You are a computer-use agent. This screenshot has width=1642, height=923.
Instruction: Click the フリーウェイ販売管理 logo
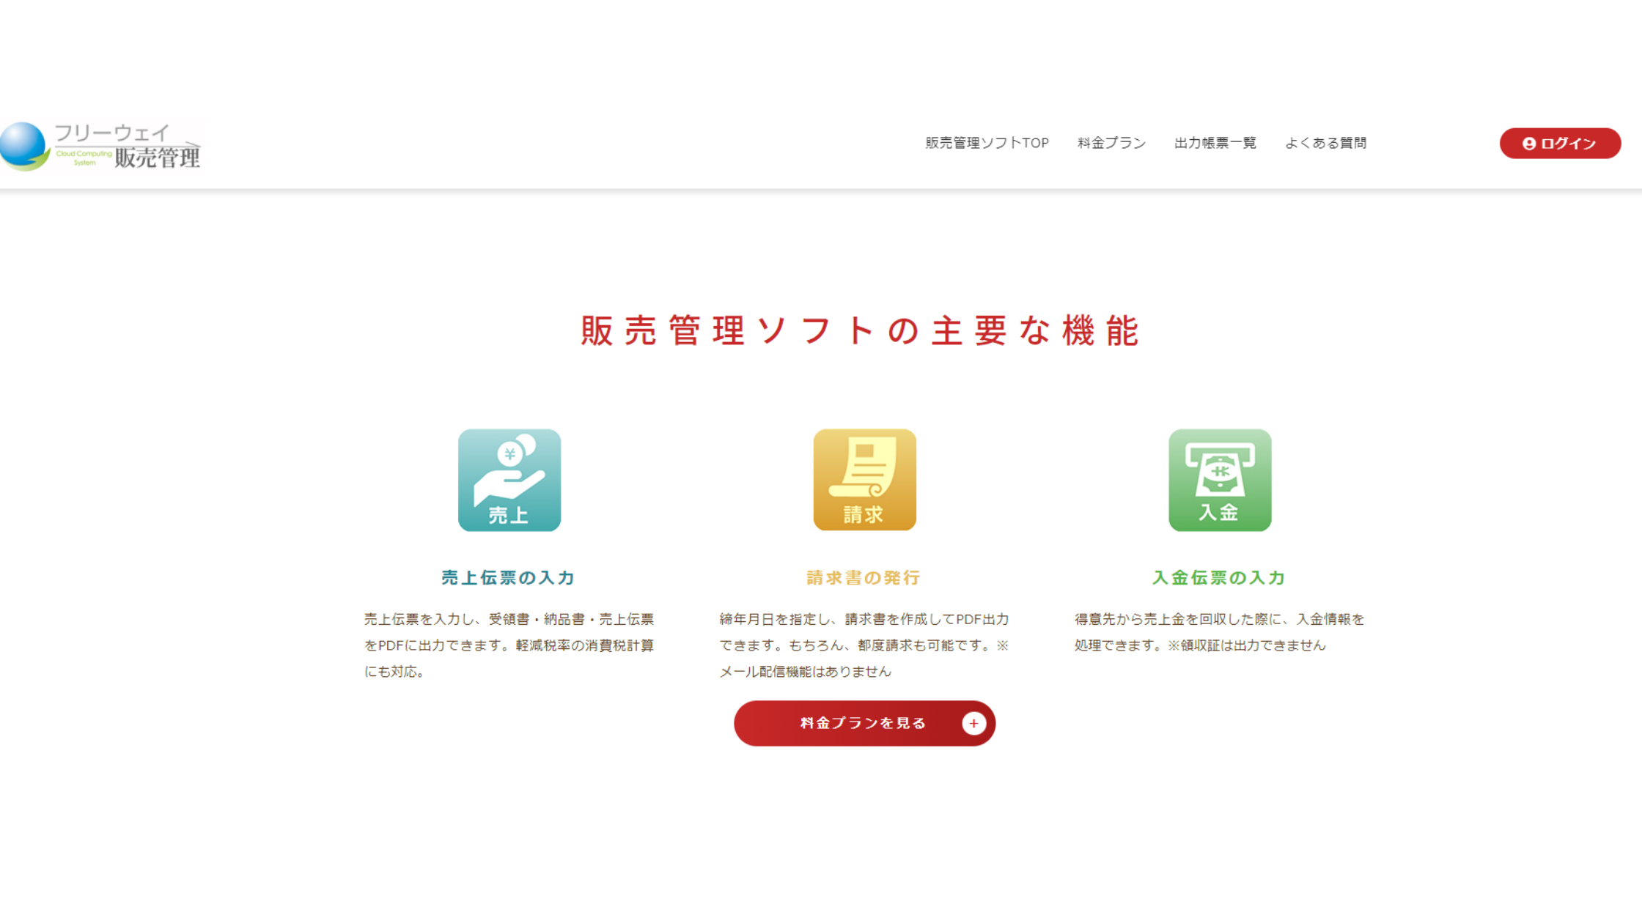click(x=100, y=146)
